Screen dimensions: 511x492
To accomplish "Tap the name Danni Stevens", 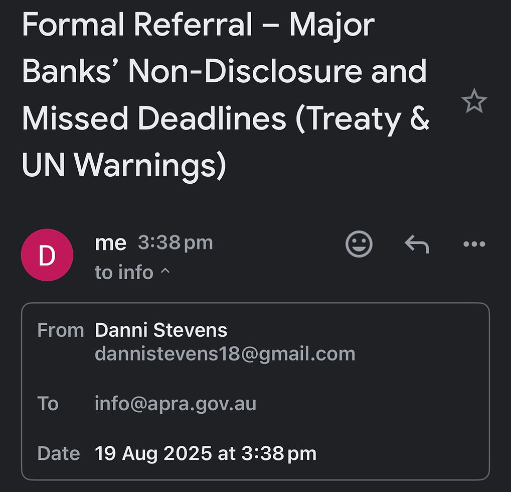I will (161, 330).
